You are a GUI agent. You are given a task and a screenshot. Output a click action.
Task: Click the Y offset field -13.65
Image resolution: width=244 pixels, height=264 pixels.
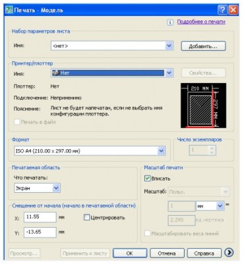tap(40, 232)
